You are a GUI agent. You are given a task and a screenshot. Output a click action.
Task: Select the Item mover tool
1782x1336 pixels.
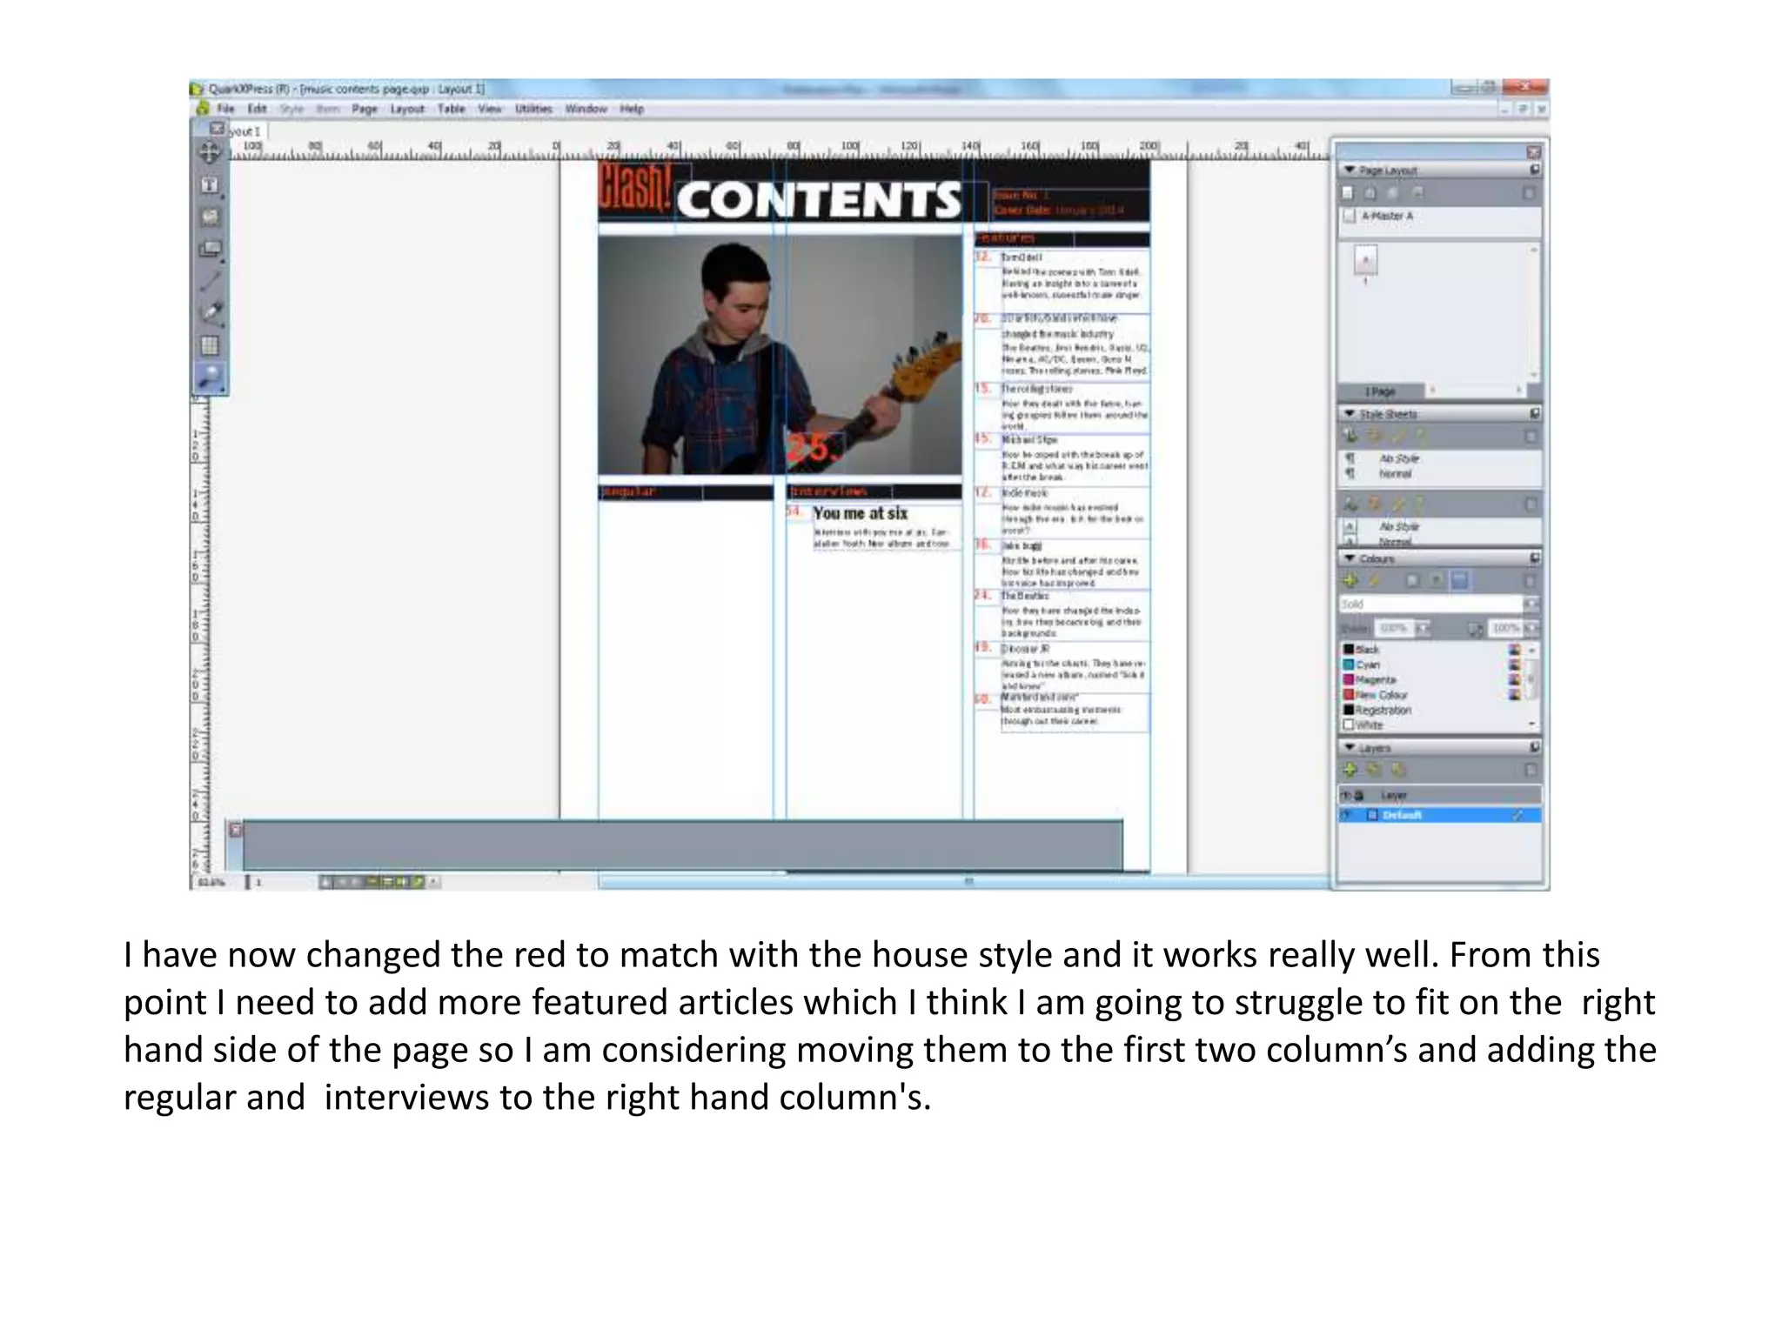pyautogui.click(x=210, y=153)
